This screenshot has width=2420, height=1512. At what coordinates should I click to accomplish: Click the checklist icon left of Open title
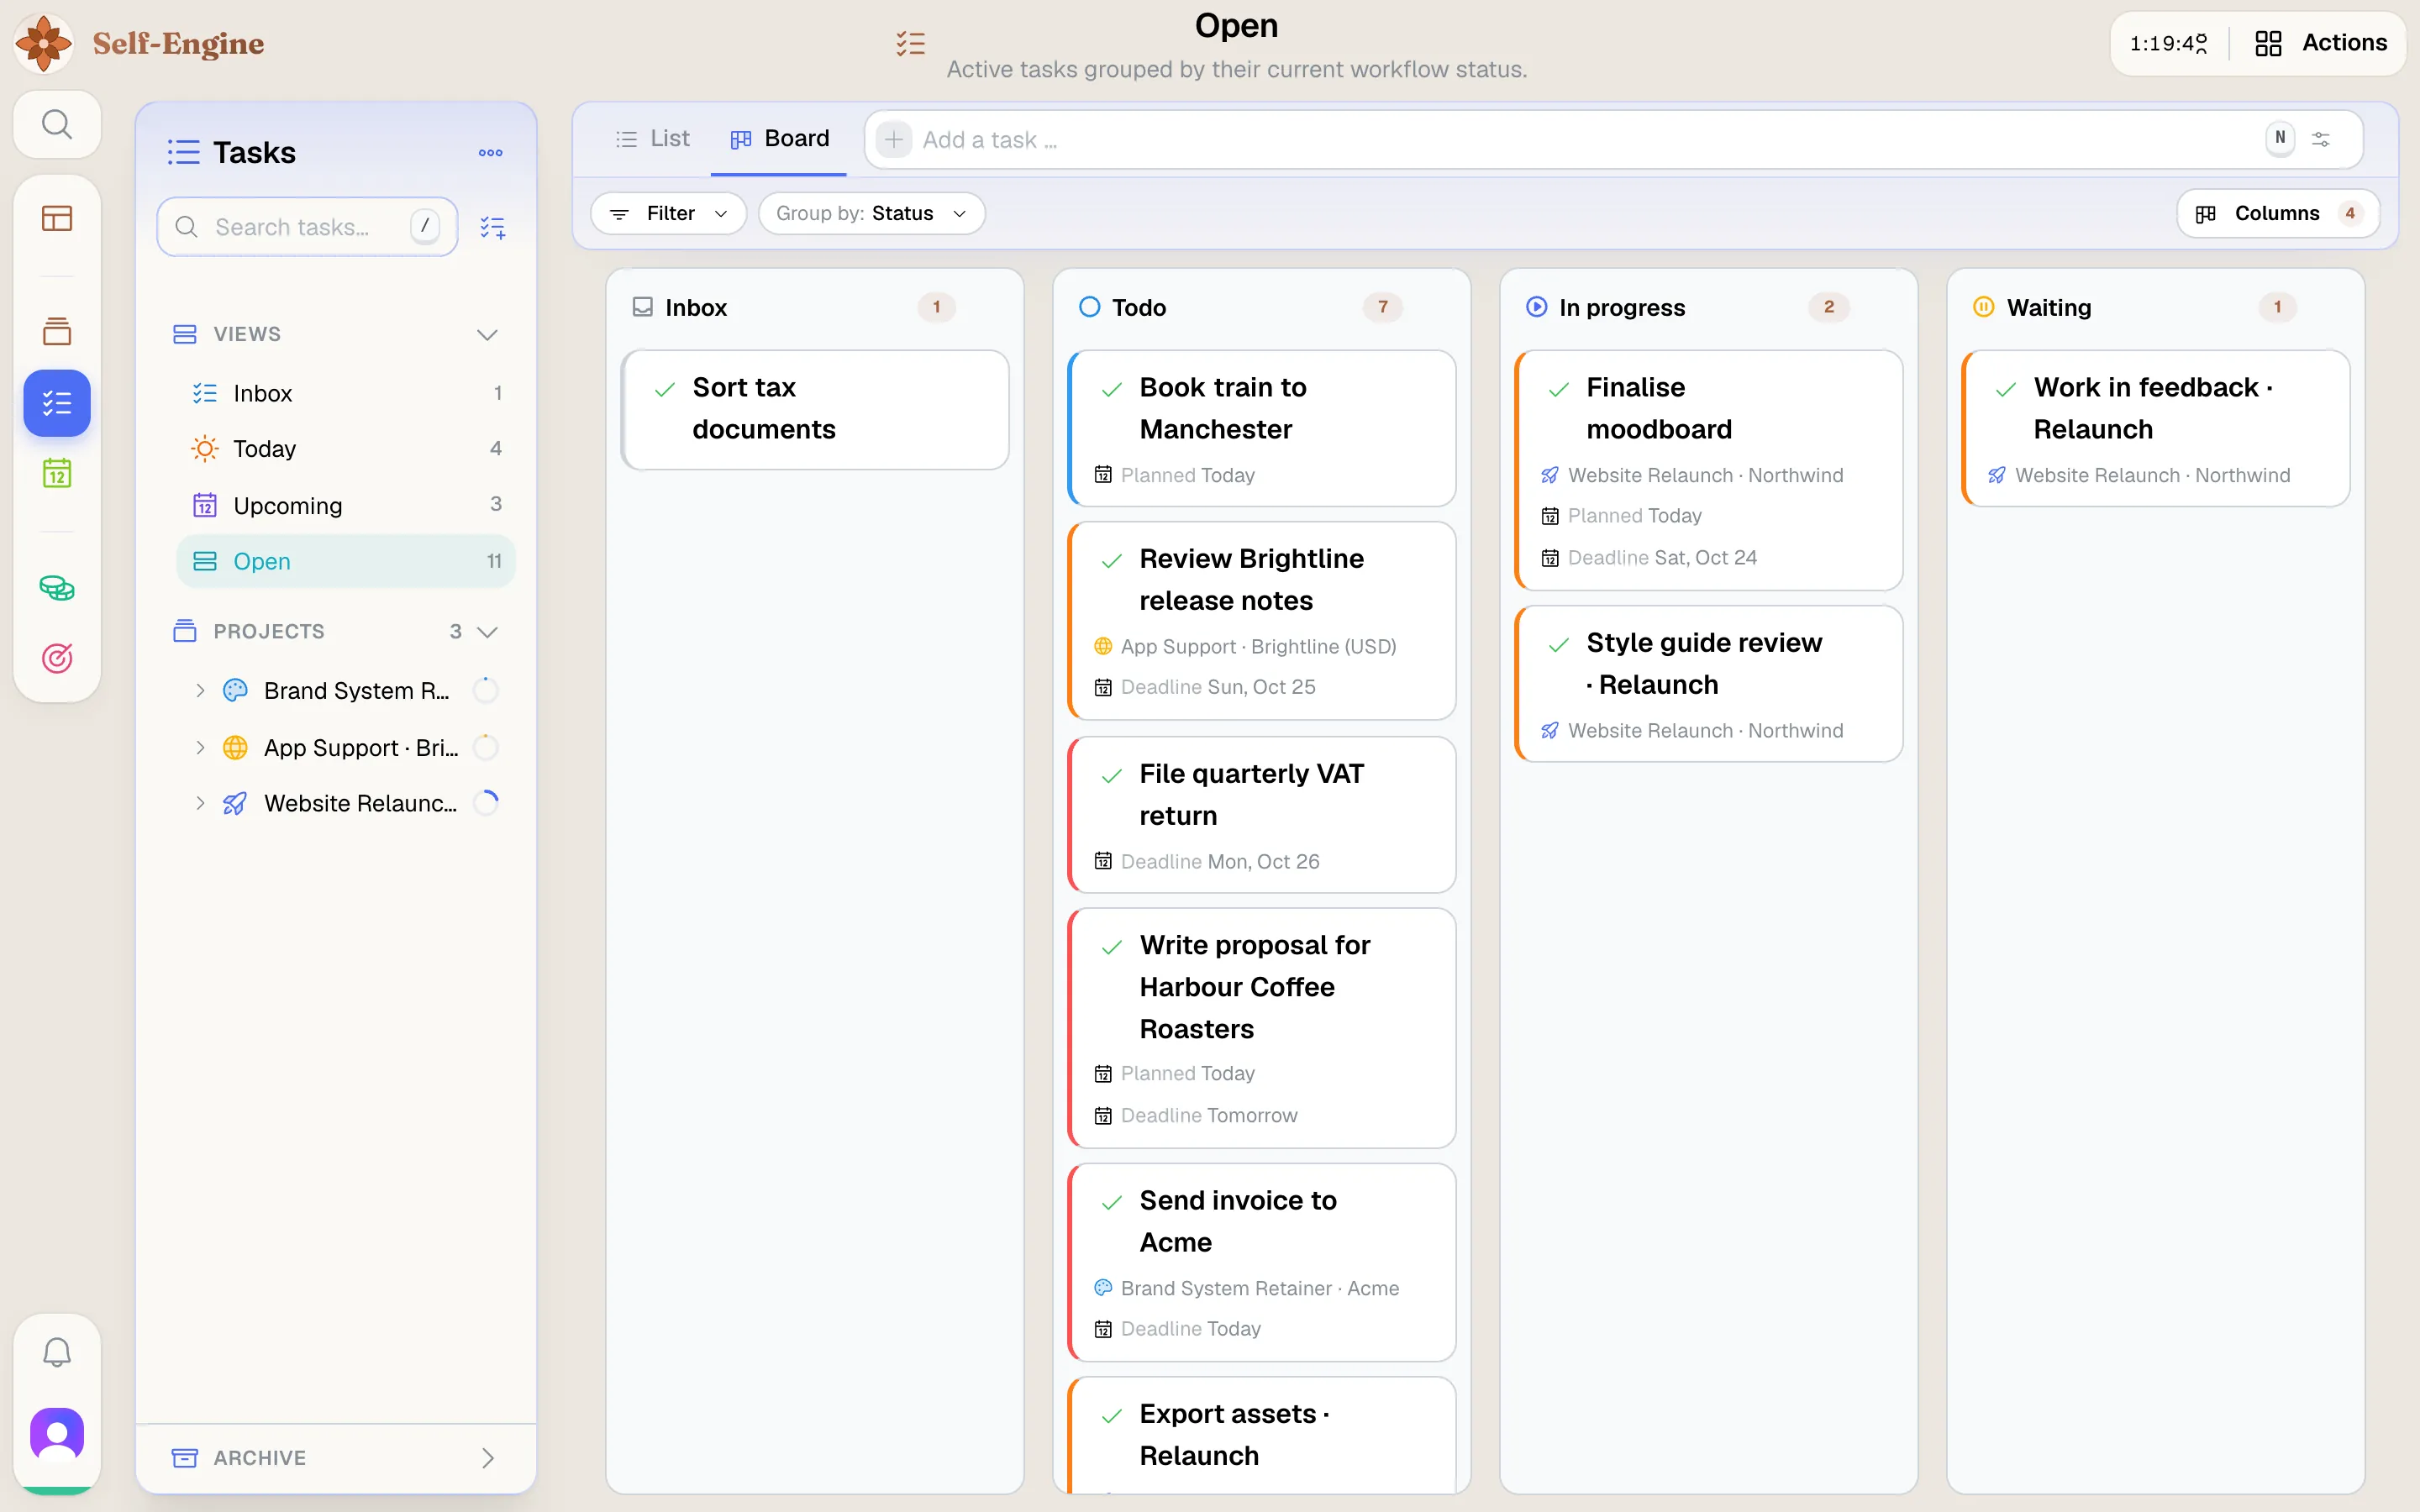coord(911,43)
